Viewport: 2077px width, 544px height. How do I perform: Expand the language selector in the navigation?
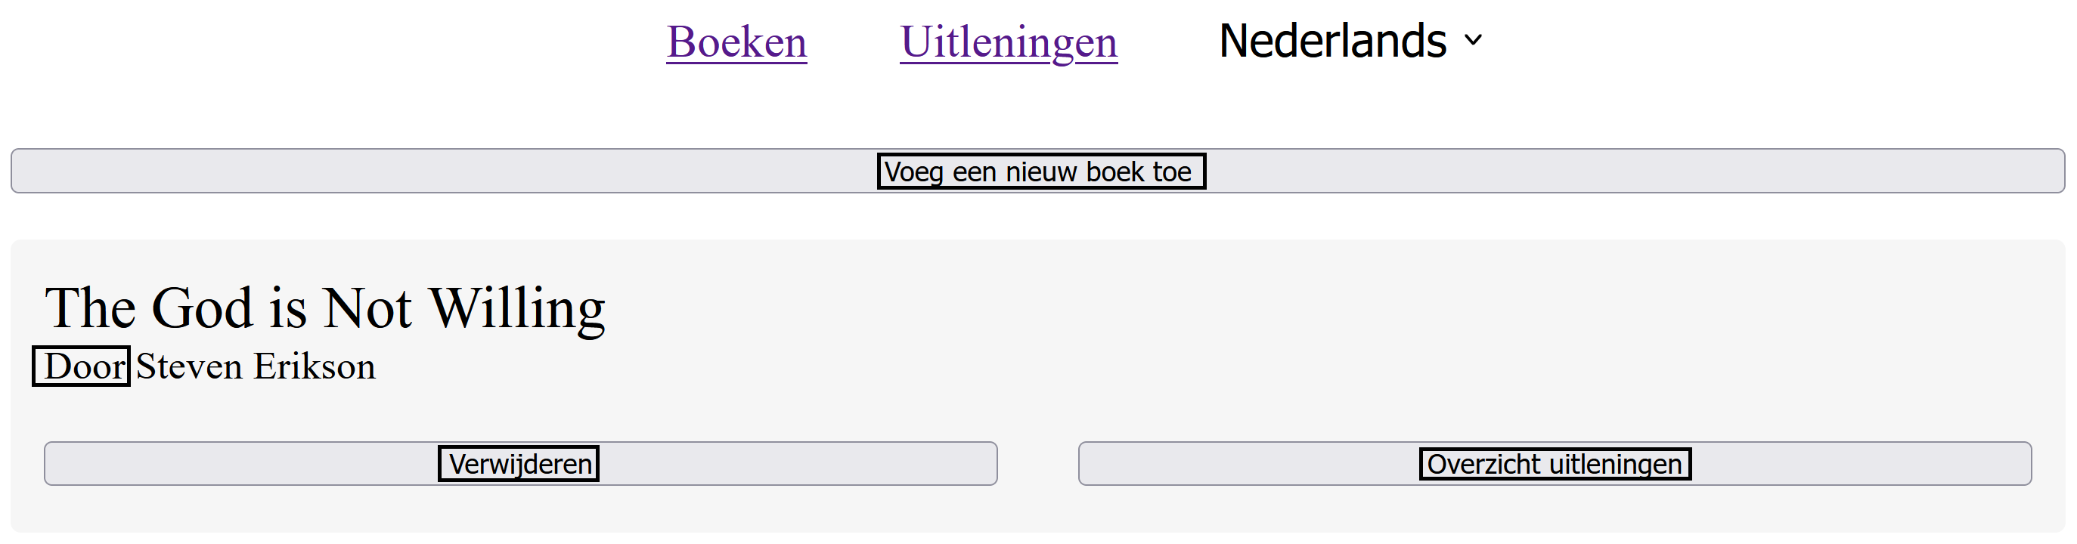pos(1349,40)
